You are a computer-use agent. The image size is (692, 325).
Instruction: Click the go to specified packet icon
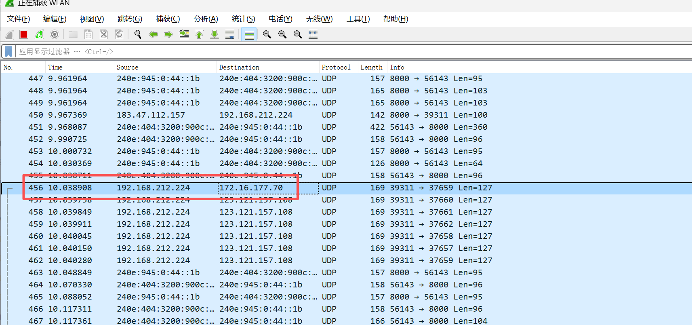(x=184, y=34)
